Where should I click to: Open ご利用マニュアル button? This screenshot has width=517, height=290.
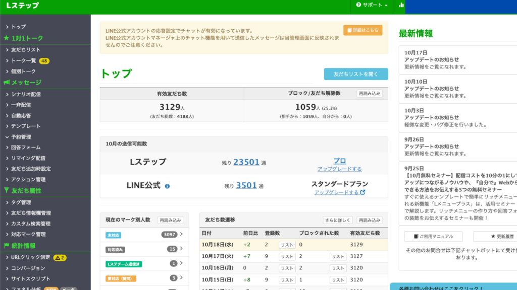(433, 237)
